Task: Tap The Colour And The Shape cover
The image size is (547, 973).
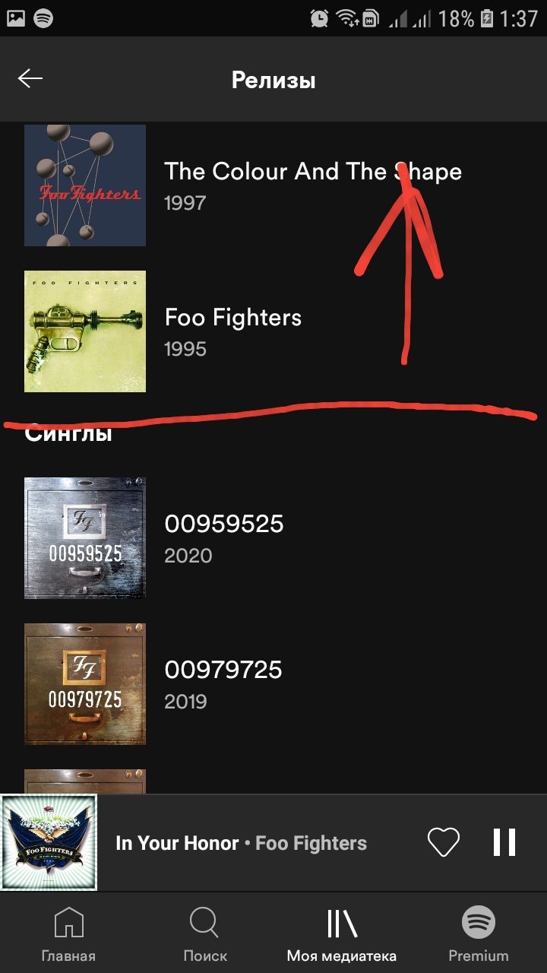Action: coord(85,185)
